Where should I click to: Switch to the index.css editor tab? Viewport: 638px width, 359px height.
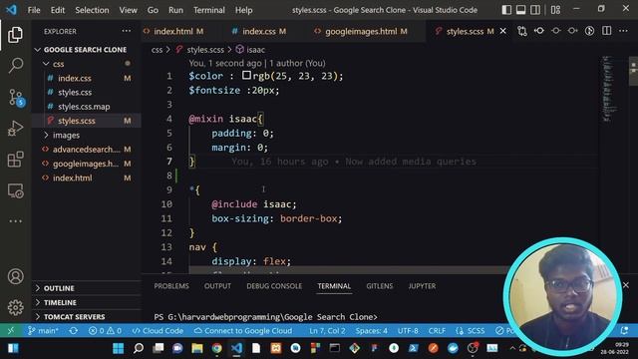(x=259, y=31)
